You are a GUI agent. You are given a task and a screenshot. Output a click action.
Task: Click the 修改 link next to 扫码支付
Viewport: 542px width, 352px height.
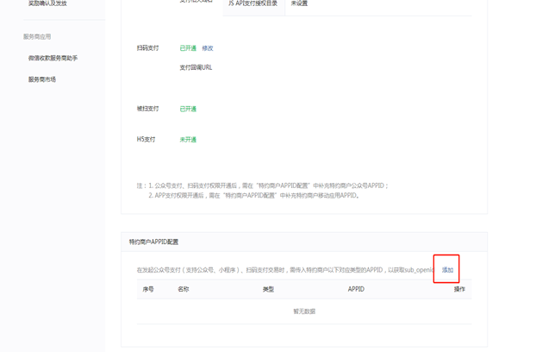pos(208,48)
